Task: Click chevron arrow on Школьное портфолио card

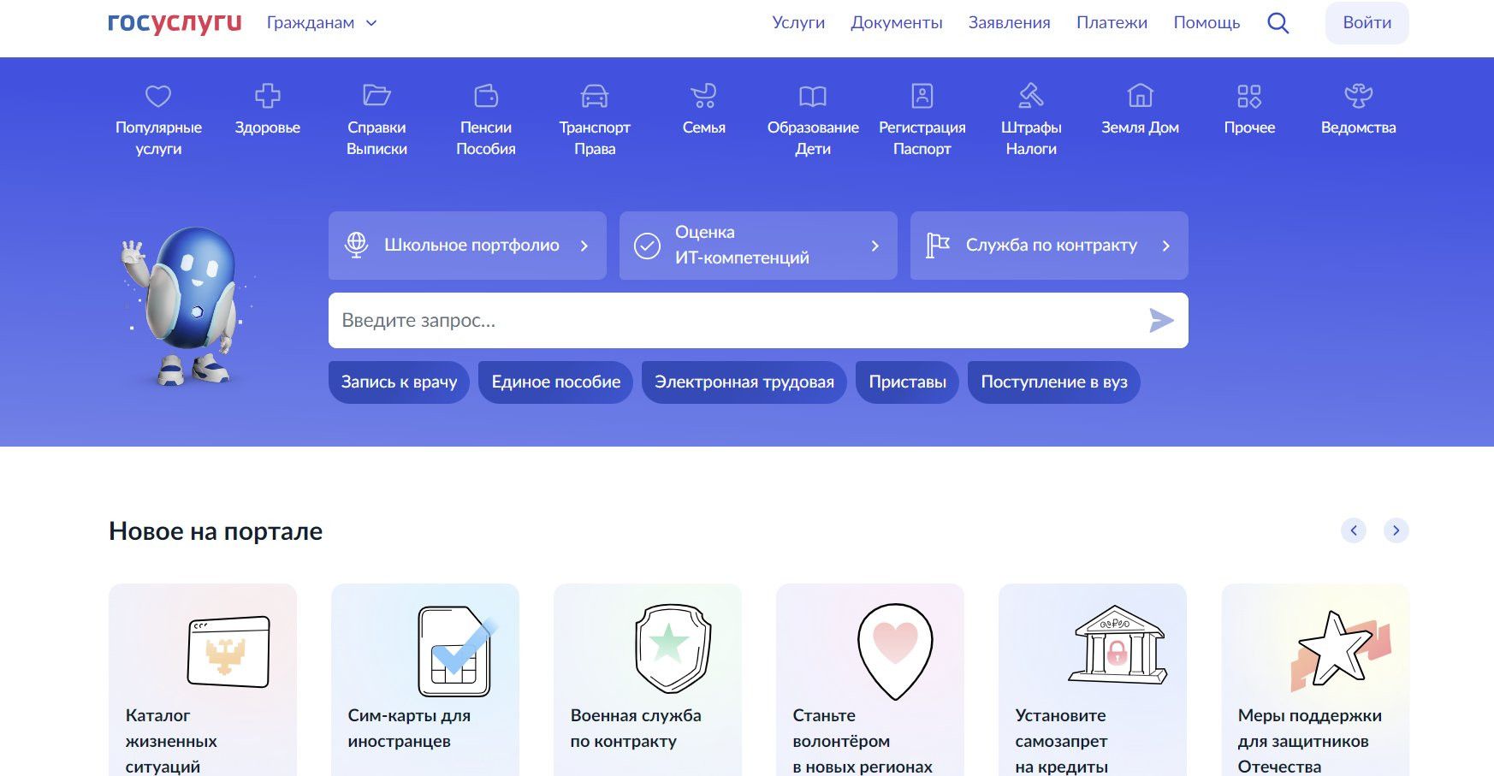Action: (x=584, y=246)
